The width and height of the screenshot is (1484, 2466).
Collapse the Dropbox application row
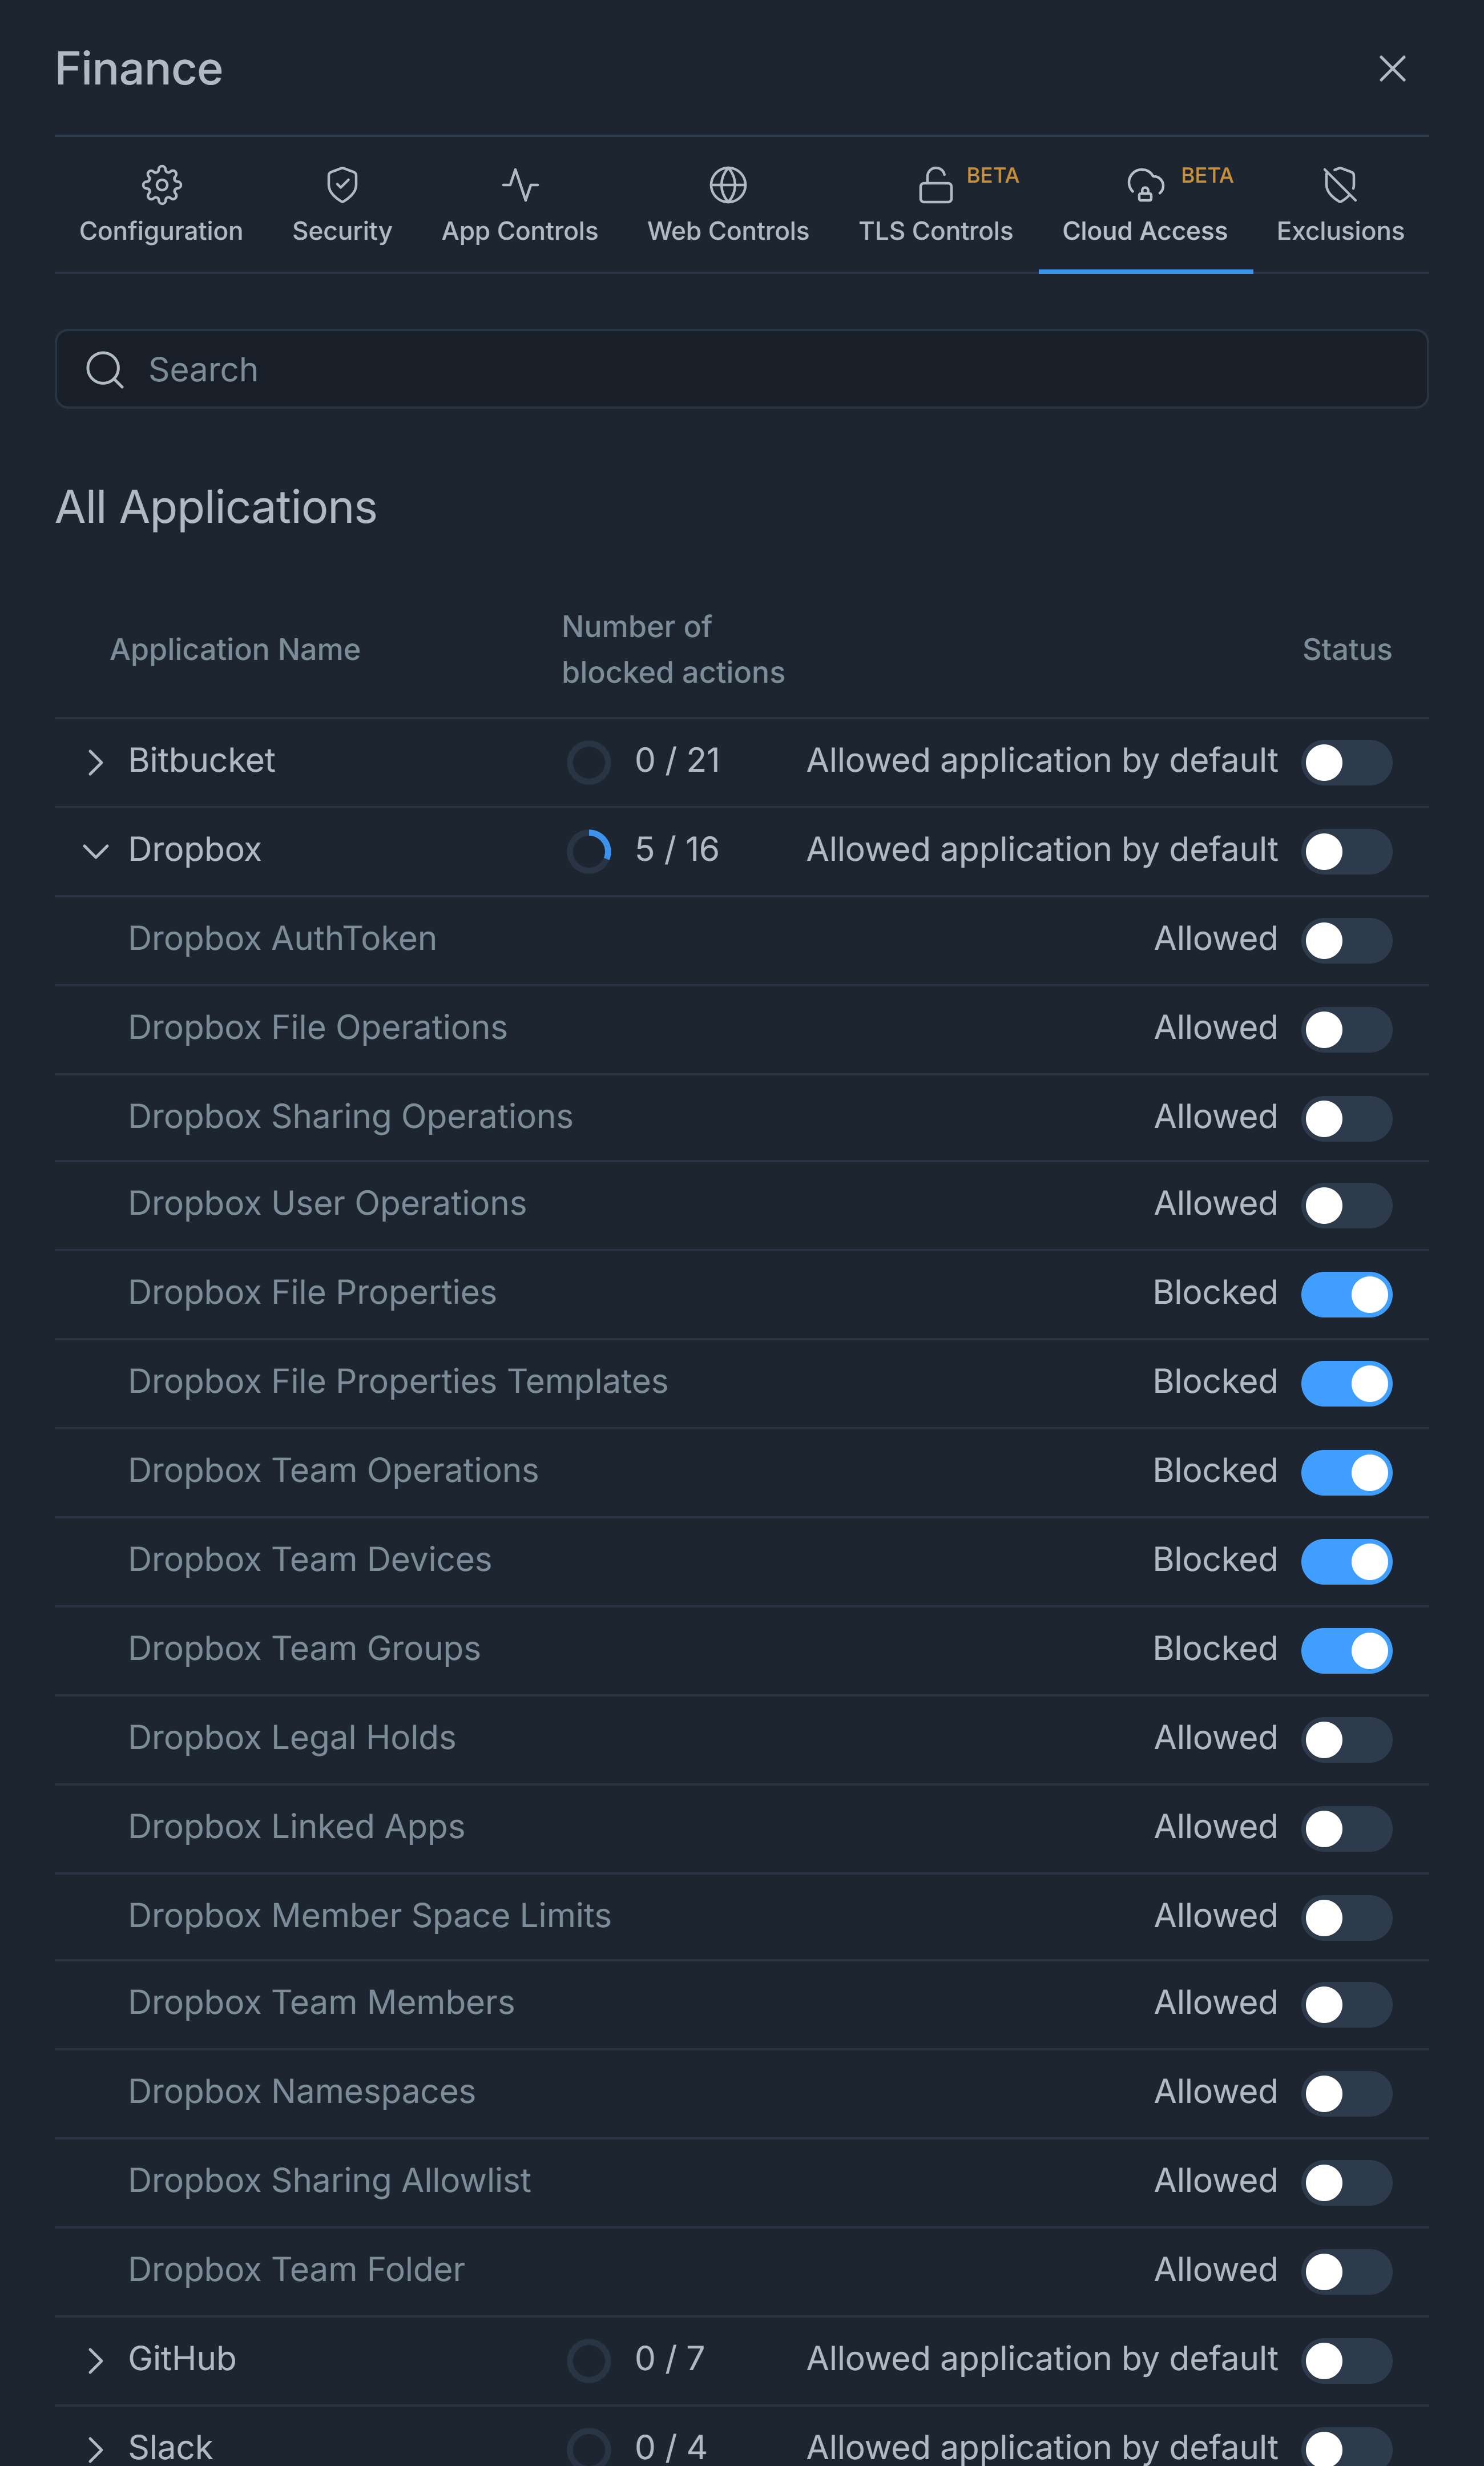[95, 851]
